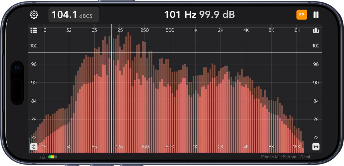Screen dimensions: 344x166
Task: Open the grid options icon
Action: click(x=34, y=30)
